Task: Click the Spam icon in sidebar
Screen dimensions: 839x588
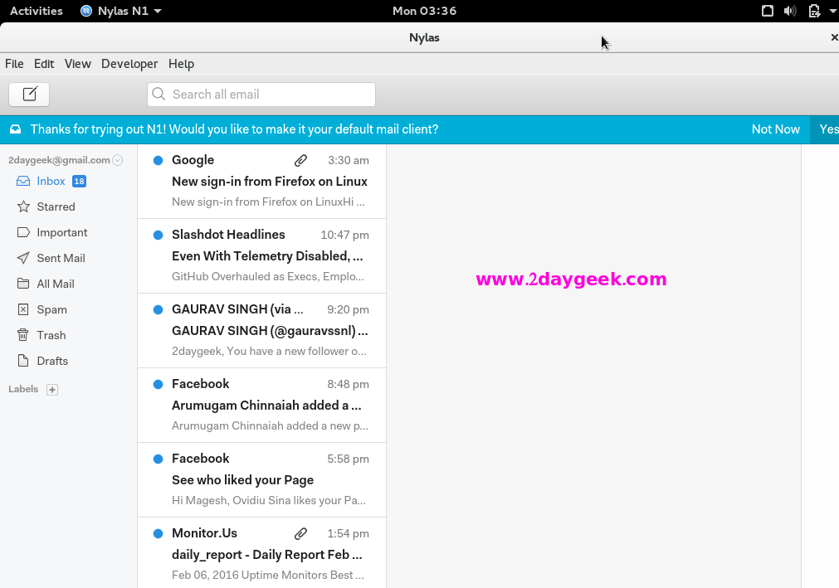Action: click(x=23, y=309)
